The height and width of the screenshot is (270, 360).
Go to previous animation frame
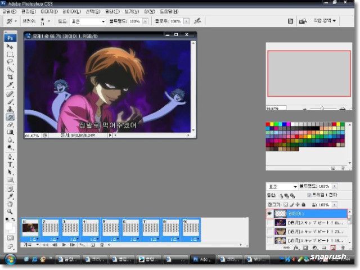[55, 245]
